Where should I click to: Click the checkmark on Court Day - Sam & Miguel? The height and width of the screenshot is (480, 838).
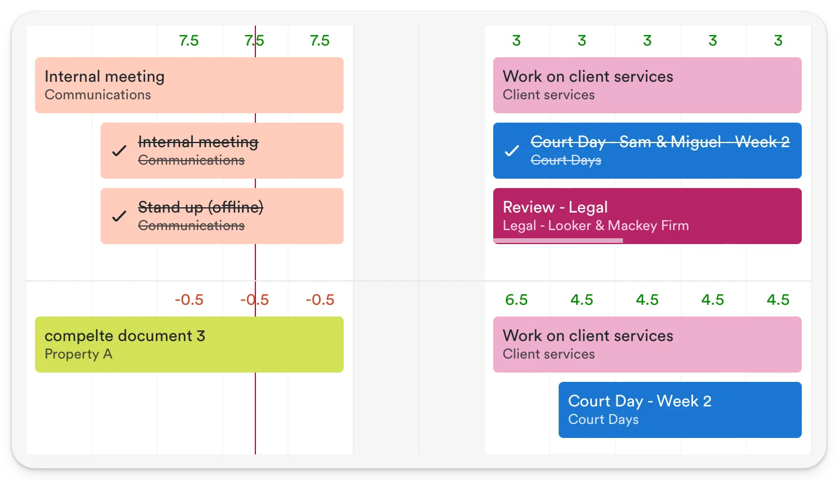511,151
